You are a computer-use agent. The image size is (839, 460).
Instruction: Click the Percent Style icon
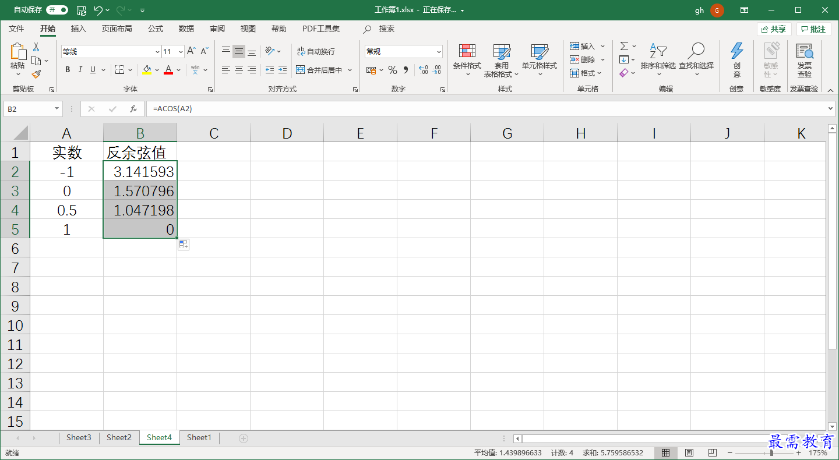pyautogui.click(x=393, y=70)
